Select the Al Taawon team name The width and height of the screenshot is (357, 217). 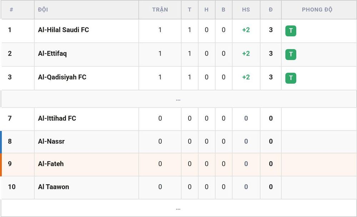54,187
